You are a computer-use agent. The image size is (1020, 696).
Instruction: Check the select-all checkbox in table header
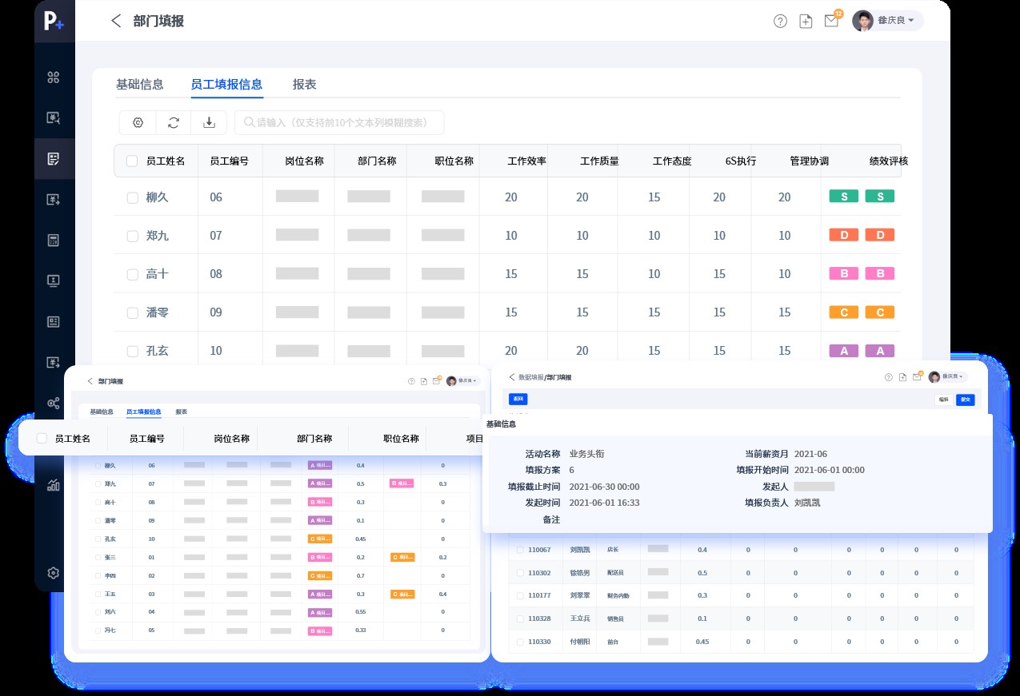pos(132,161)
